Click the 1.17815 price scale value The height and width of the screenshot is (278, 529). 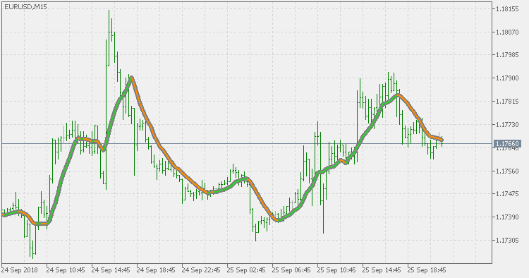coord(507,102)
